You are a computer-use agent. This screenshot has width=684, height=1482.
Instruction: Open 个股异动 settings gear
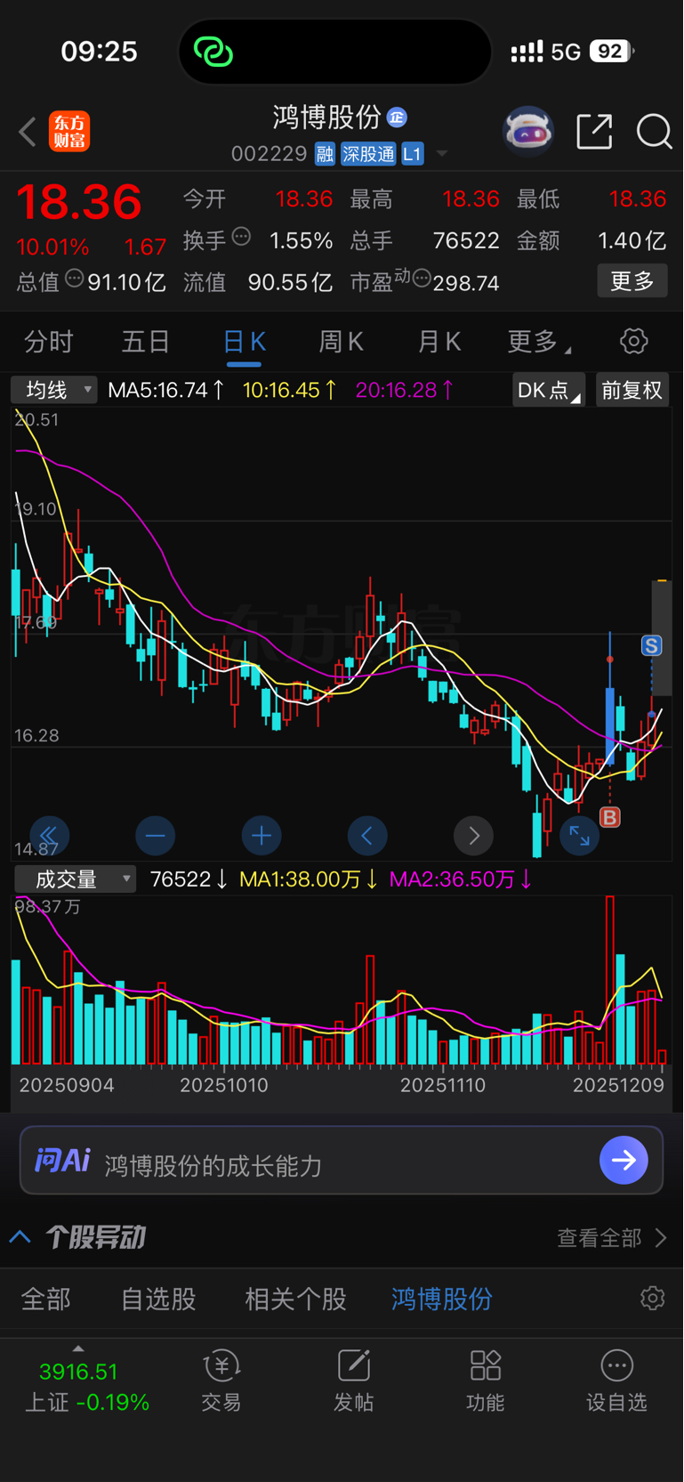[x=653, y=1299]
